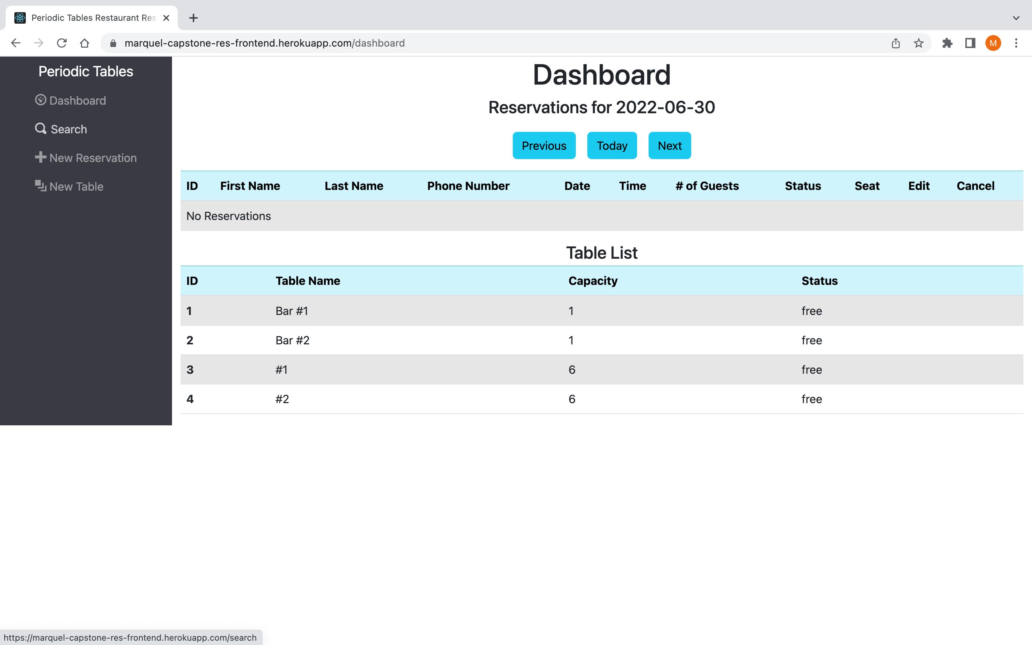Click the Capacity column header
The image size is (1032, 645).
[x=593, y=281]
